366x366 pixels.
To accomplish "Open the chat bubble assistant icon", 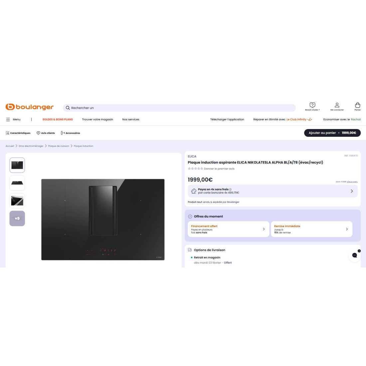I will click(x=354, y=255).
